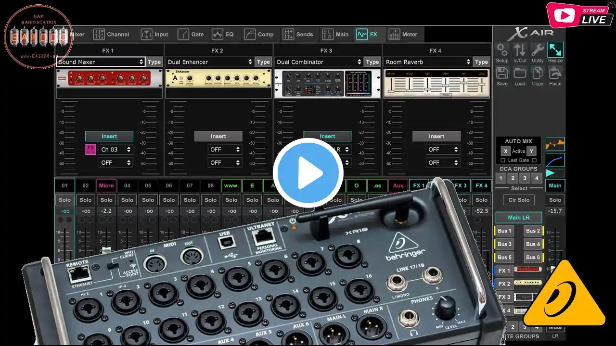This screenshot has height=346, width=616.
Task: Click the Paste icon
Action: click(x=555, y=73)
